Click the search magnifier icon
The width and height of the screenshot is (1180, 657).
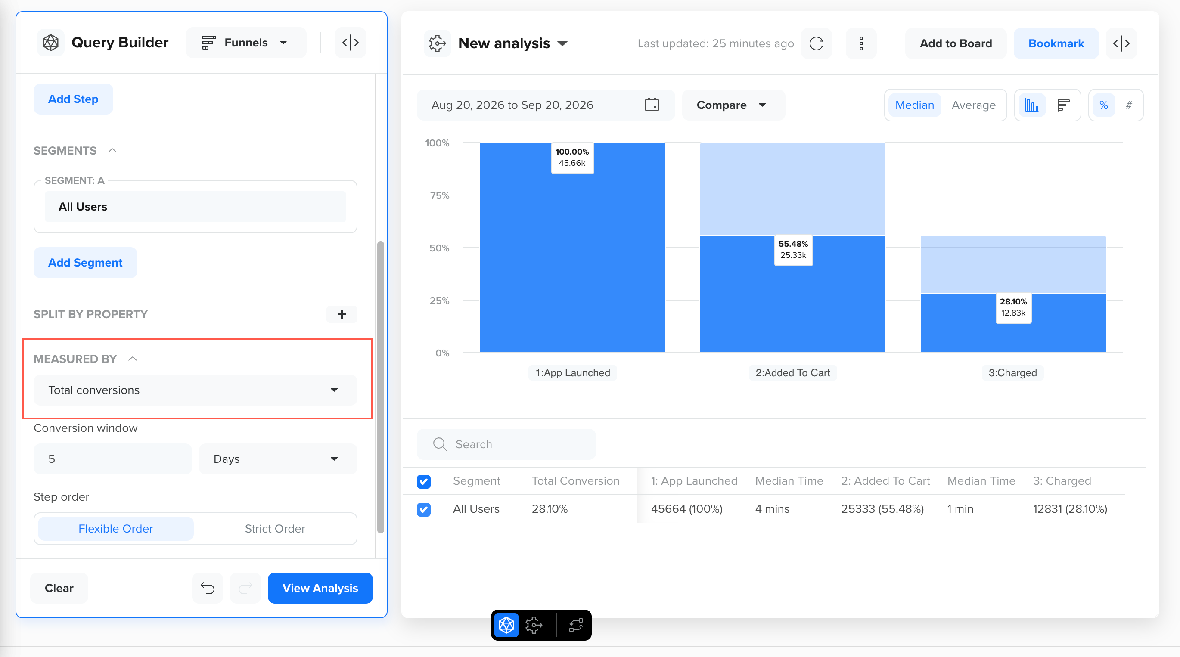(440, 444)
